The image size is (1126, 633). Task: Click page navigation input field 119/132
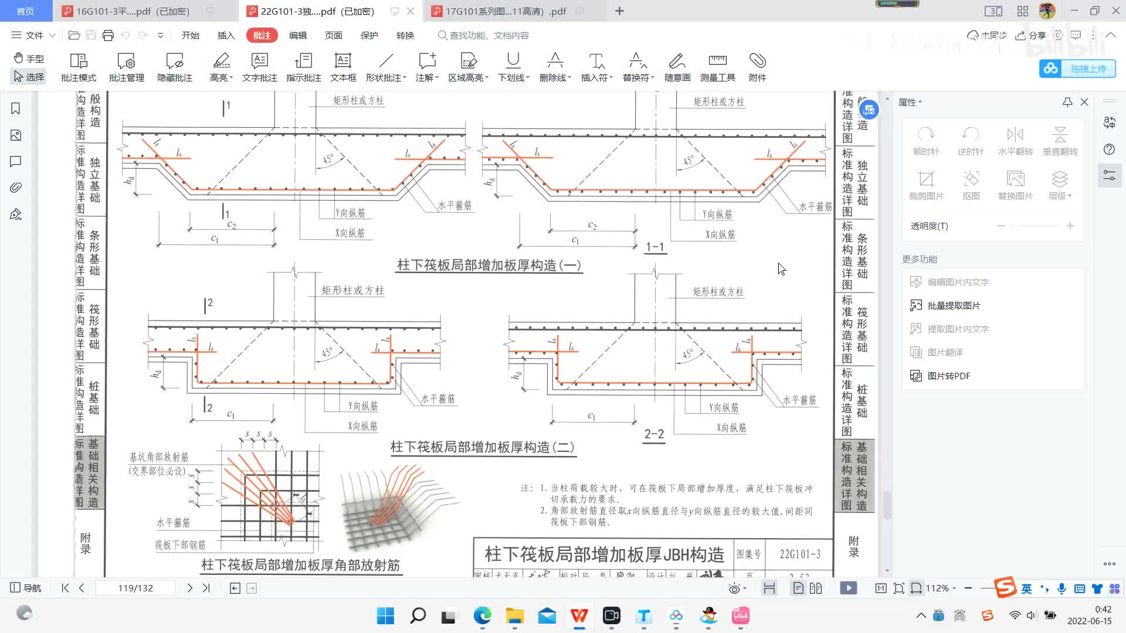137,587
